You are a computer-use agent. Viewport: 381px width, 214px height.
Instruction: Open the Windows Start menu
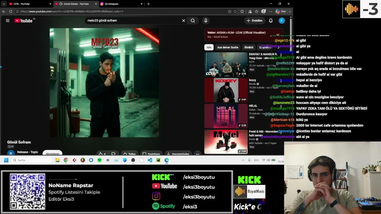pos(6,160)
